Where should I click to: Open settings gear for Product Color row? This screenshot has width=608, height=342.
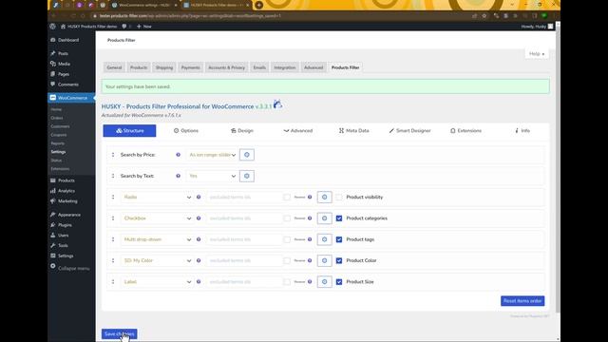(x=324, y=260)
